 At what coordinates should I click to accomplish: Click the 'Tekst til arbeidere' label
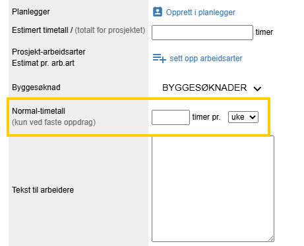[x=43, y=190]
